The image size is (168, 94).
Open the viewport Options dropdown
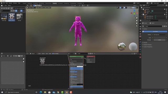click(x=135, y=5)
